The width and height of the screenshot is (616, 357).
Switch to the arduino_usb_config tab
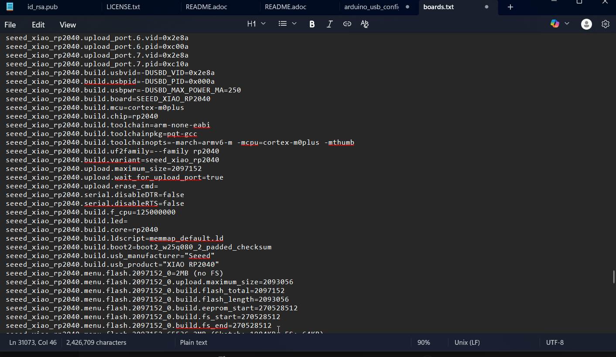[x=371, y=7]
